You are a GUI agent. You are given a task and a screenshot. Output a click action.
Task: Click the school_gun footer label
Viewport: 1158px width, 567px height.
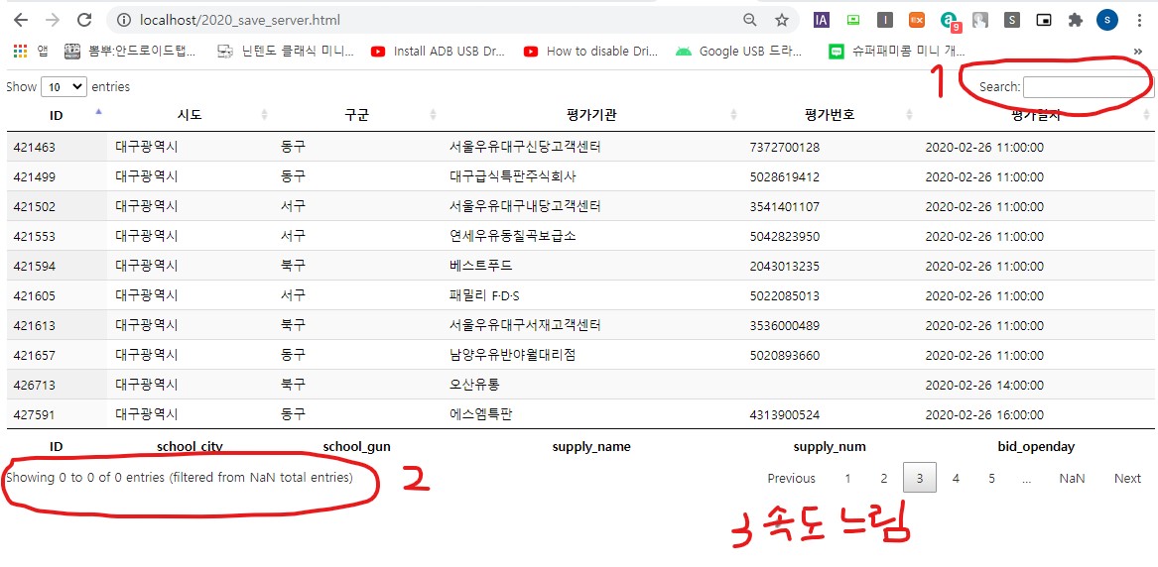point(356,447)
